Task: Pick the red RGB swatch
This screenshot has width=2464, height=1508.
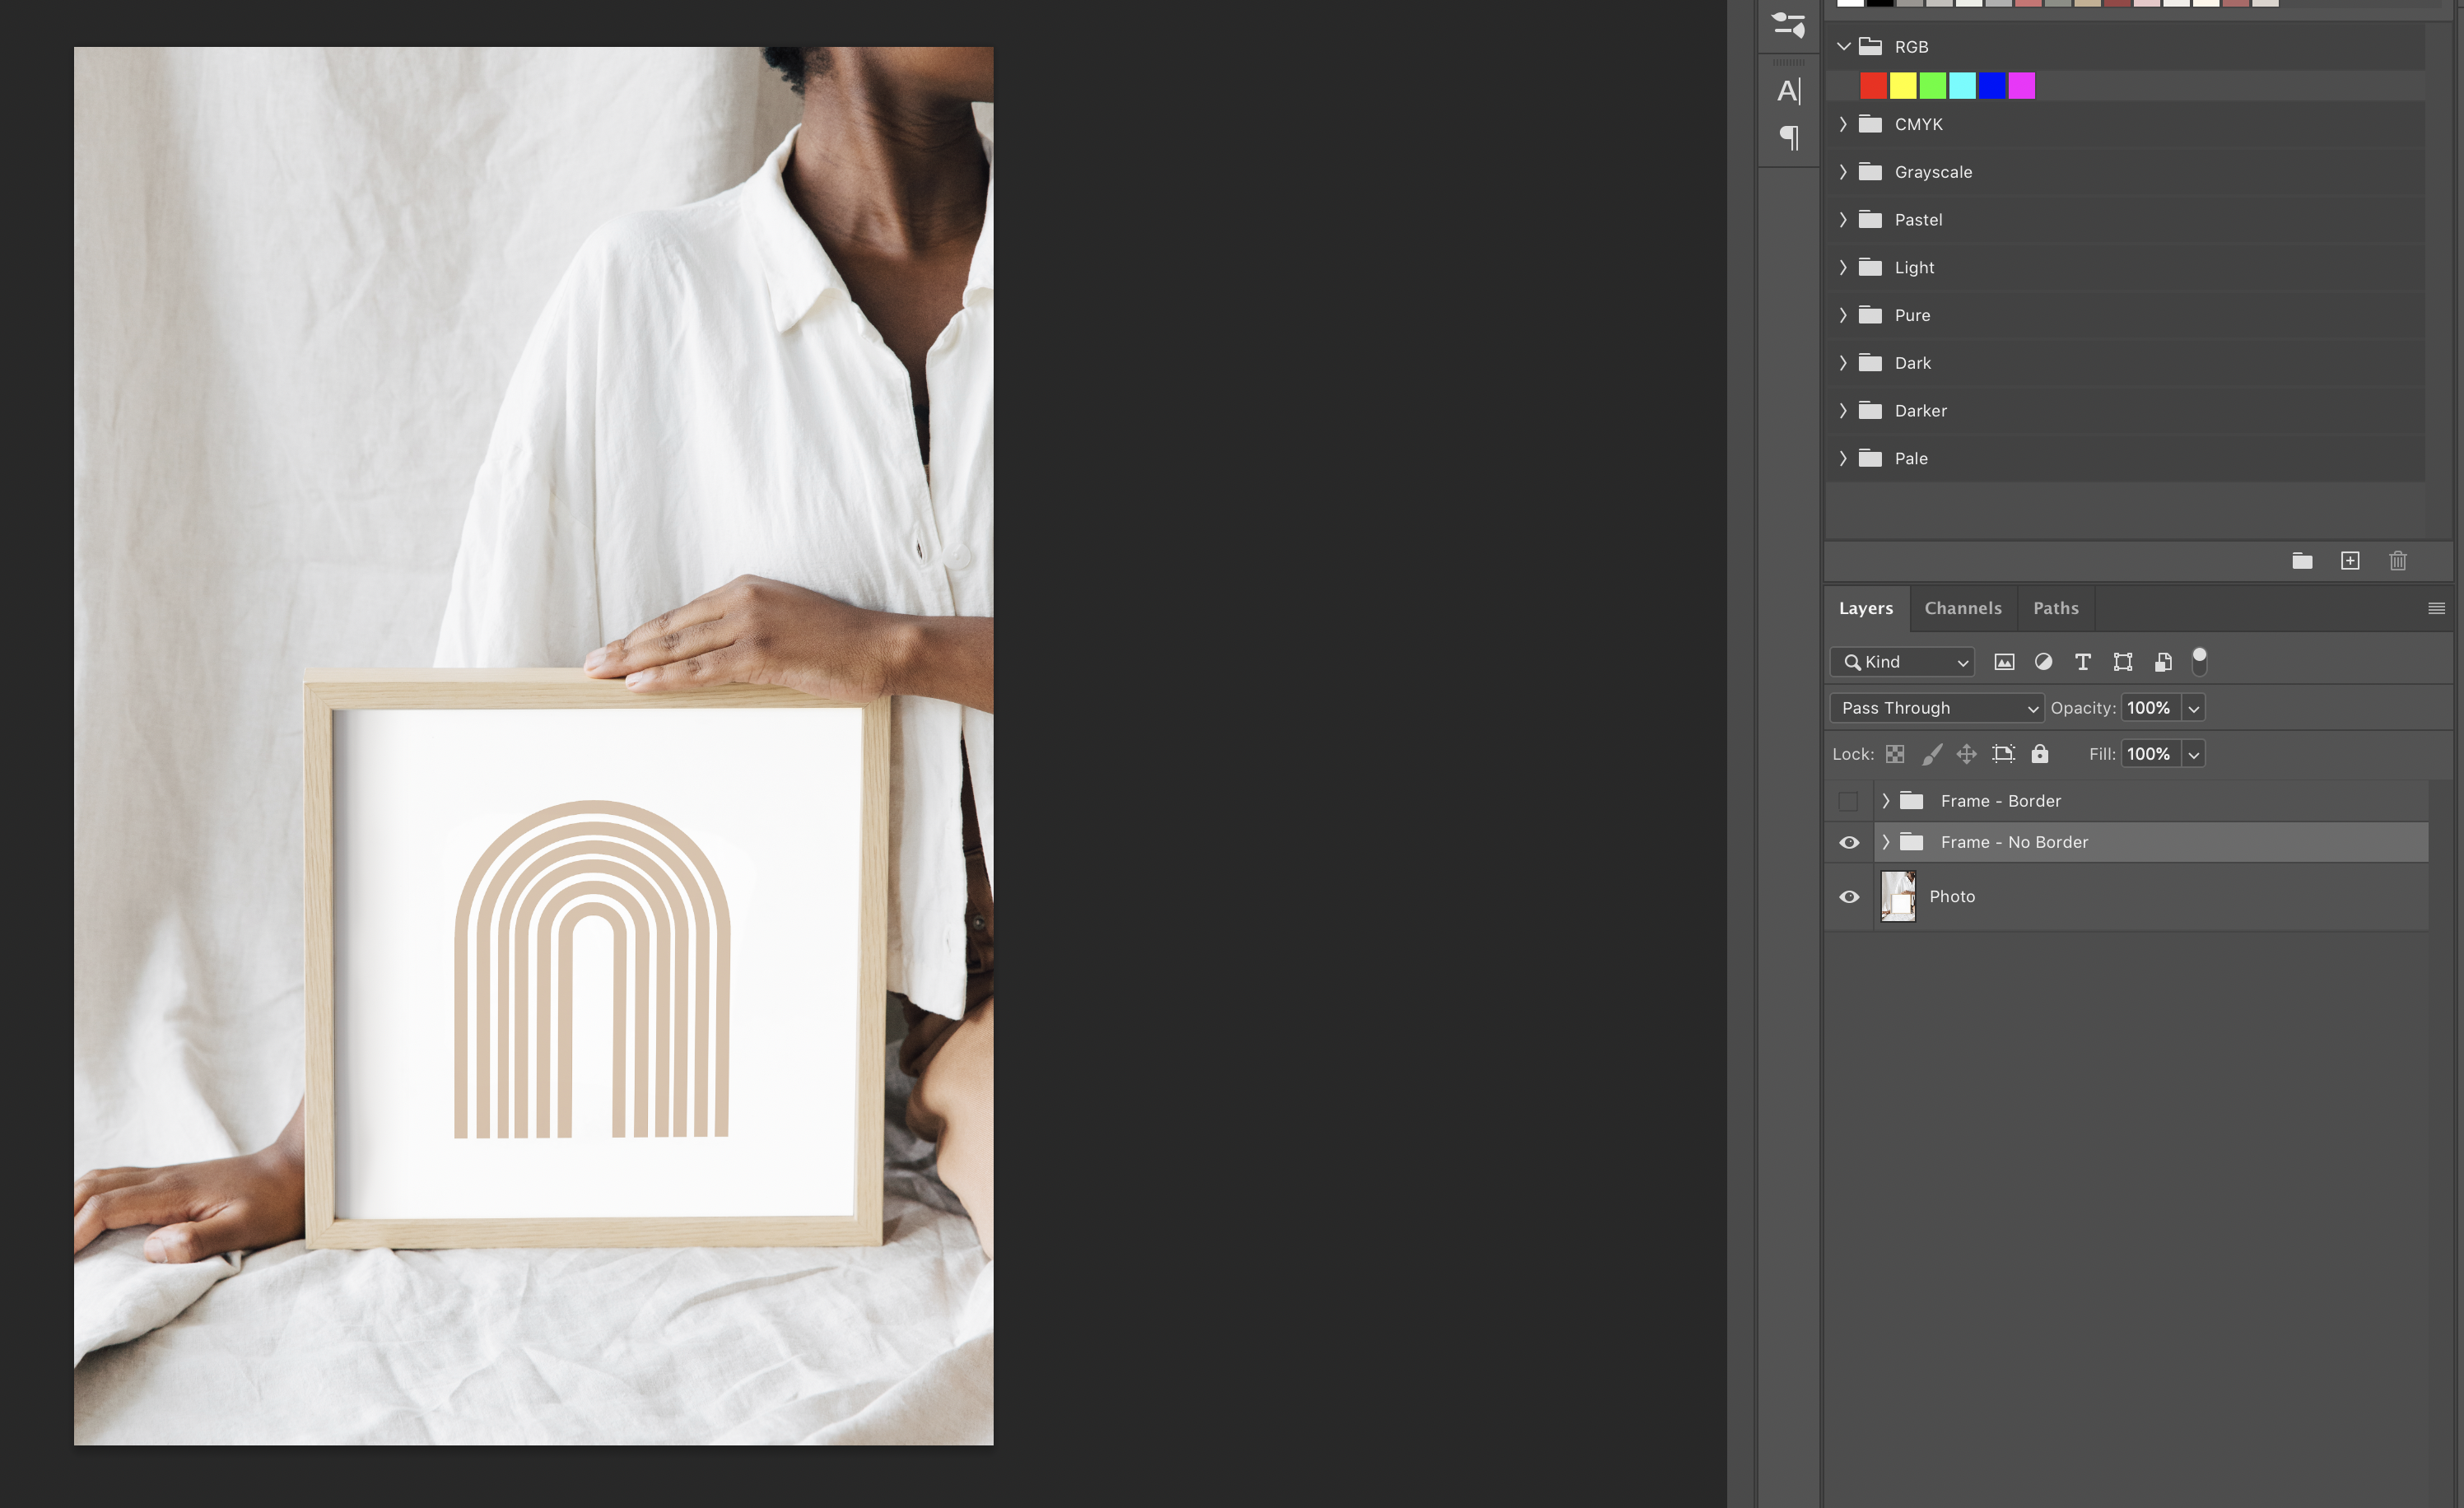Action: click(x=1873, y=86)
